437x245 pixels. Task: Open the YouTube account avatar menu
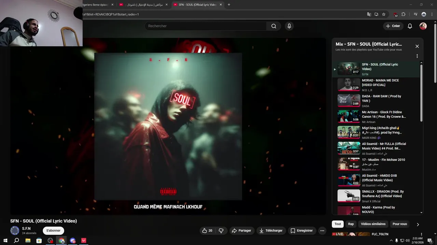[423, 26]
